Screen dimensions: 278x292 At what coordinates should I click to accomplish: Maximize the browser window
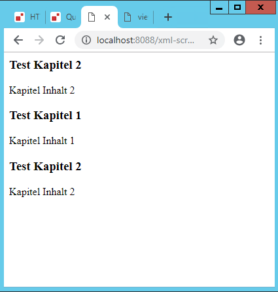pyautogui.click(x=237, y=8)
